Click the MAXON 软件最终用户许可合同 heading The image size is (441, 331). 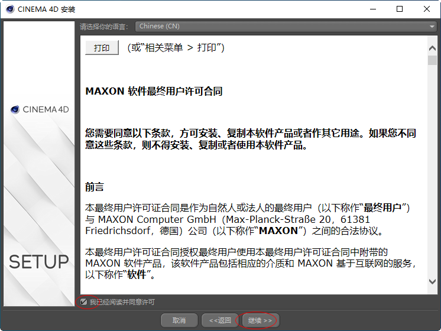[154, 92]
